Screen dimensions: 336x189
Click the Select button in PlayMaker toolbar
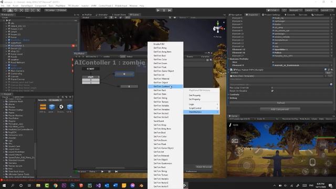point(130,57)
